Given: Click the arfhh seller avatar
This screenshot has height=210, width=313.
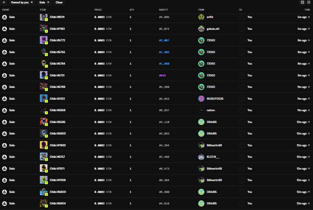Looking at the screenshot, I should click(201, 17).
